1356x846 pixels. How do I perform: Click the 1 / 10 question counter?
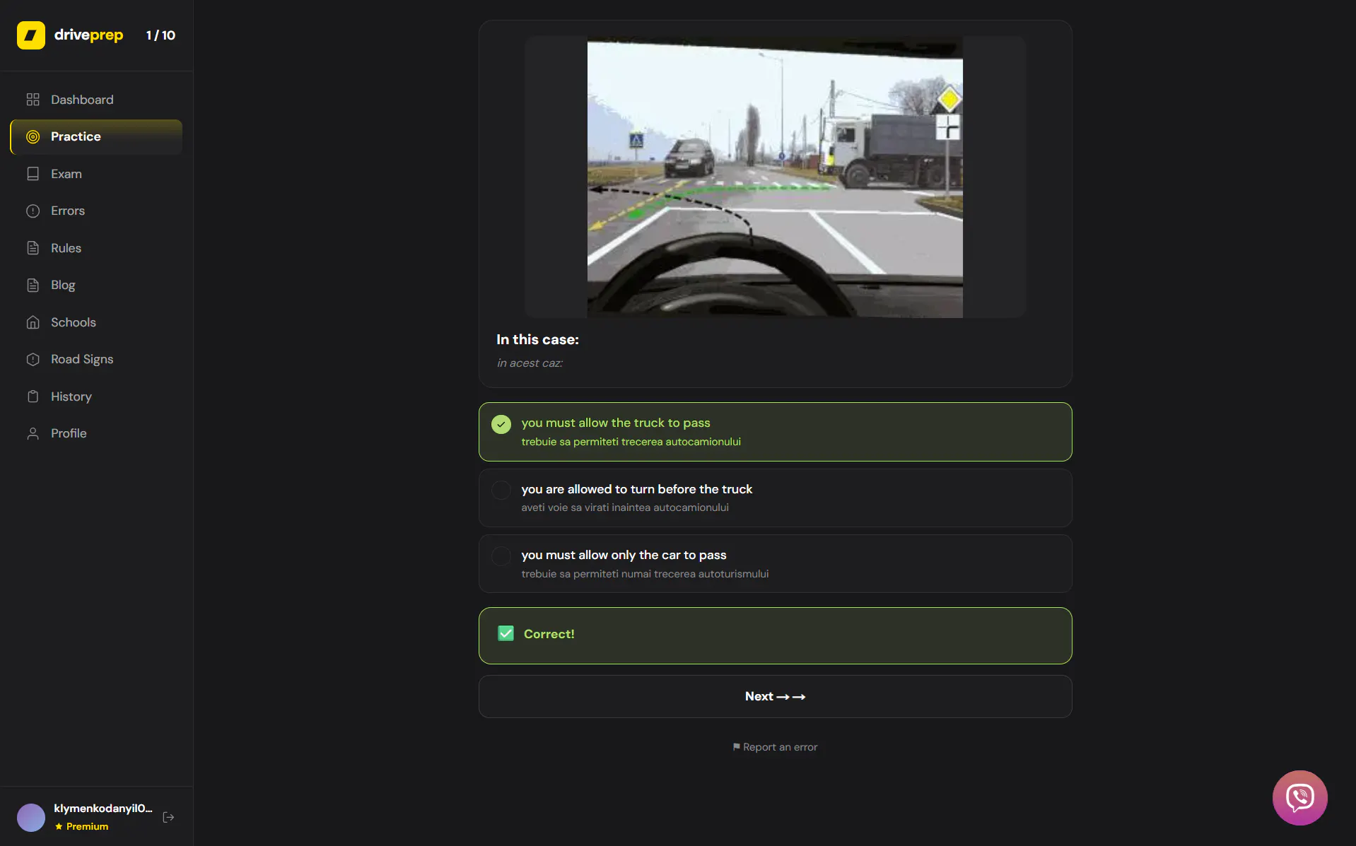[x=160, y=35]
